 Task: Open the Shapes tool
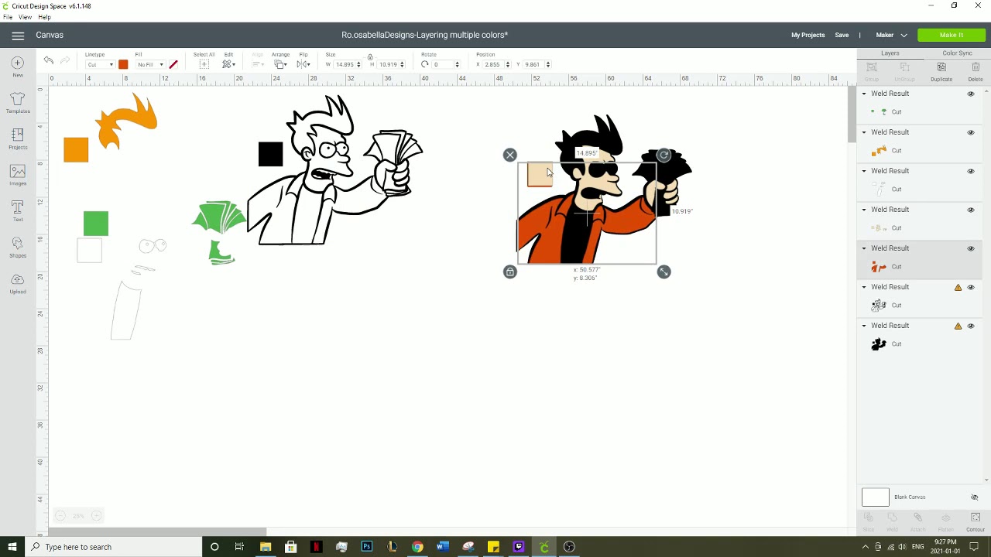(x=18, y=247)
